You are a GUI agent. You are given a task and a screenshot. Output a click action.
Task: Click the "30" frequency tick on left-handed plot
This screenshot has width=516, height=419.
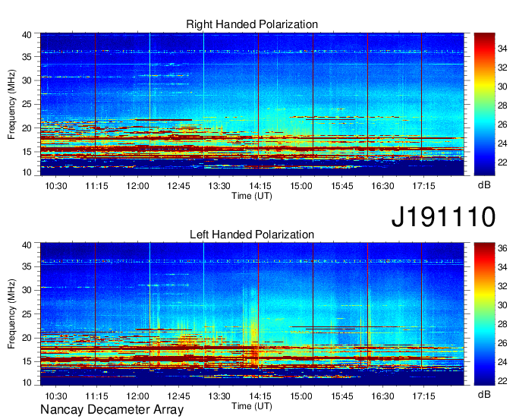[x=27, y=290]
